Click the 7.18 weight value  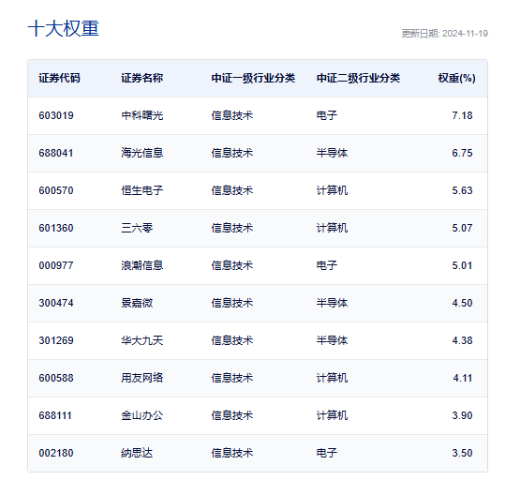click(462, 115)
